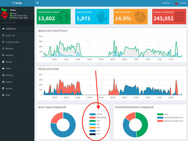Click the Donate PayPal icon

(3, 88)
